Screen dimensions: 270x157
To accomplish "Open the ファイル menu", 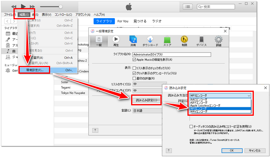I will point(10,15).
